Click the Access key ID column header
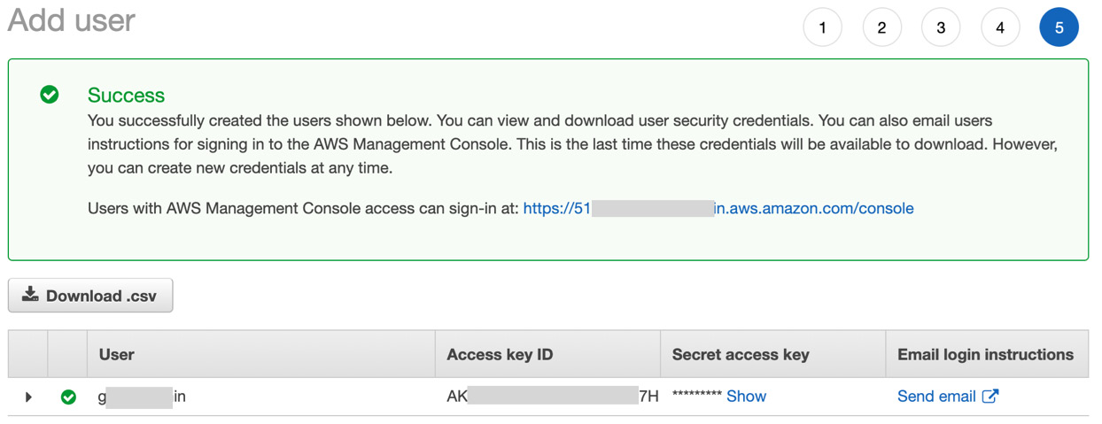The image size is (1102, 424). pyautogui.click(x=500, y=354)
